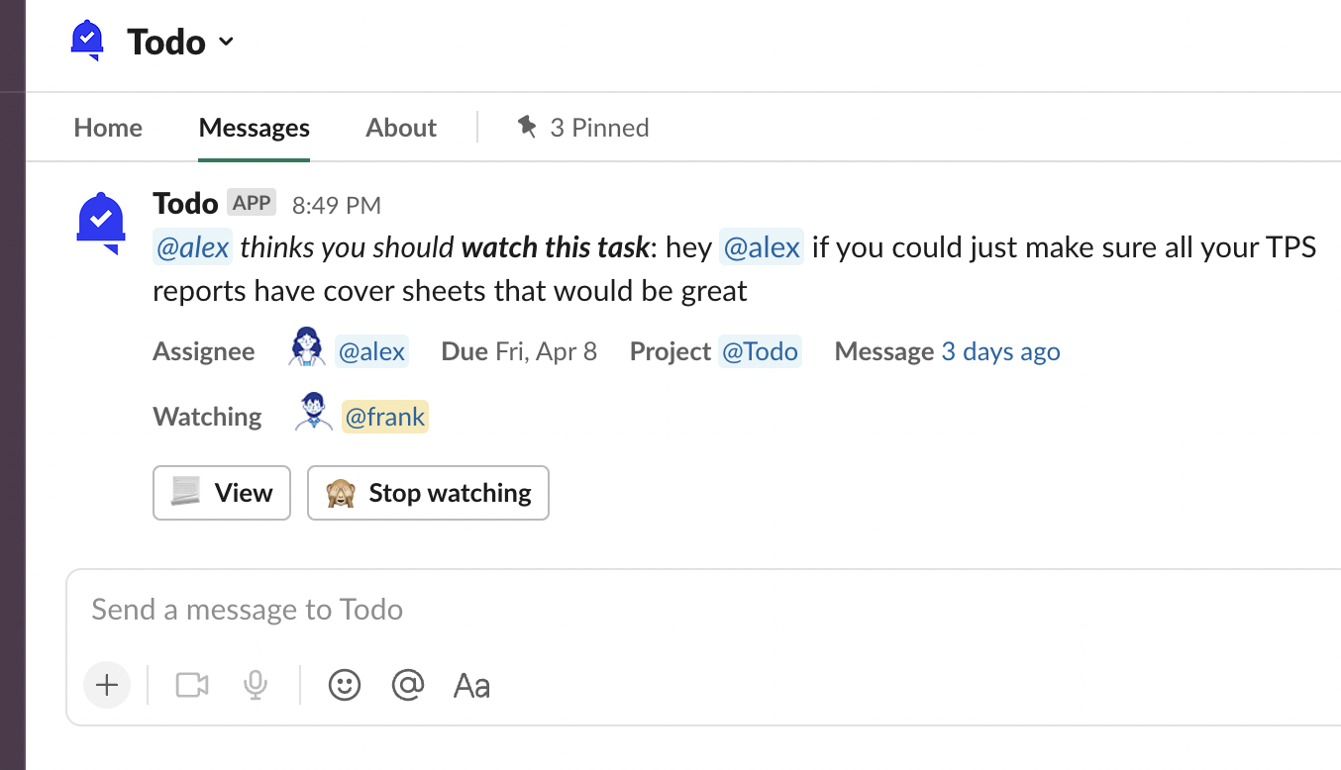
Task: Open the plus attachments menu
Action: (107, 685)
